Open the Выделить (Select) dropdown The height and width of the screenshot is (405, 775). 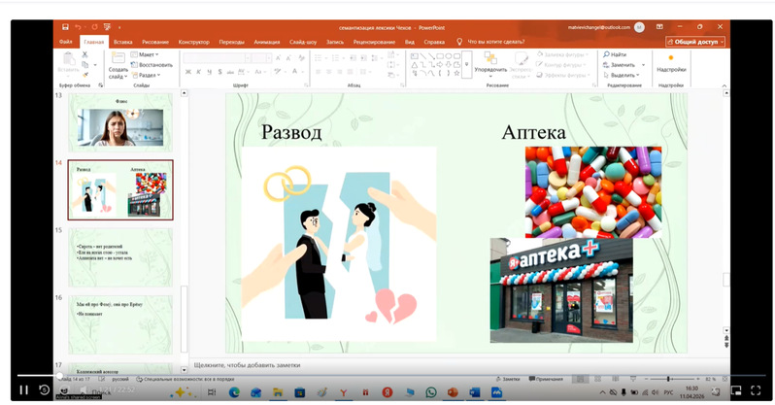(623, 75)
